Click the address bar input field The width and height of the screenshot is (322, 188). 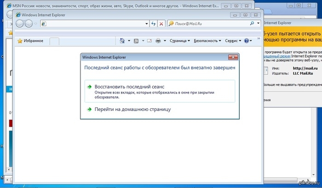[95, 24]
